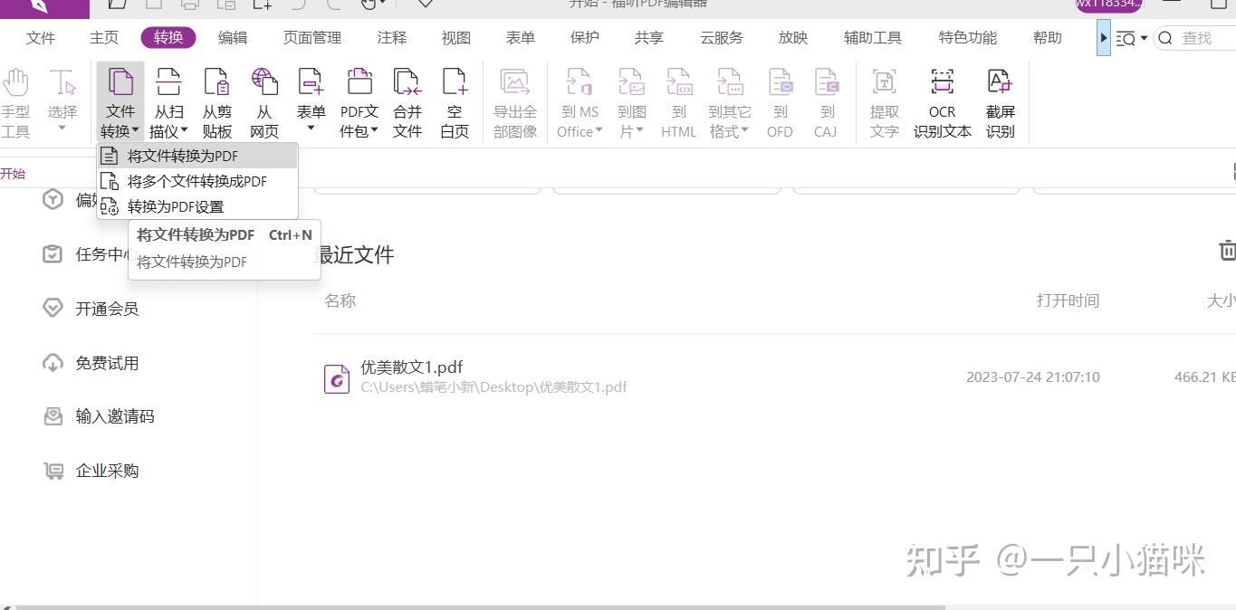Open the recent file 优美散文1.pdf

coord(412,367)
